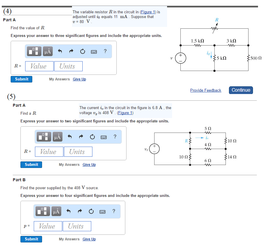Submit the answer for question 4 Part A
The image size is (266, 246).
(21, 79)
